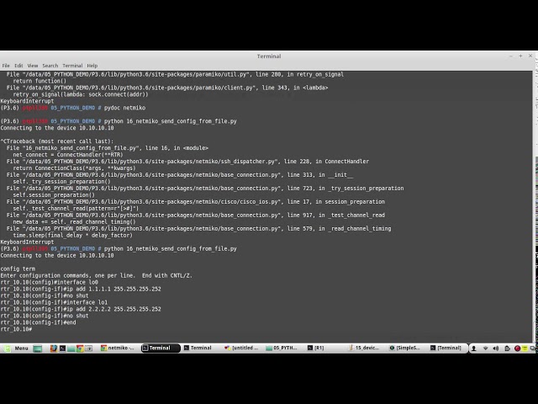Select the active Terminal taskbar button
Image resolution: width=538 pixels, height=404 pixels.
pos(161,348)
